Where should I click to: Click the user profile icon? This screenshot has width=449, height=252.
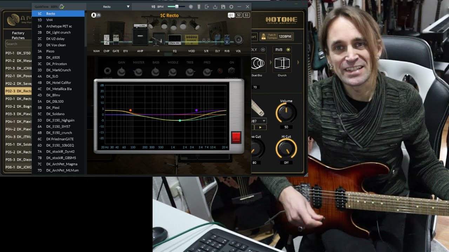coord(94,15)
